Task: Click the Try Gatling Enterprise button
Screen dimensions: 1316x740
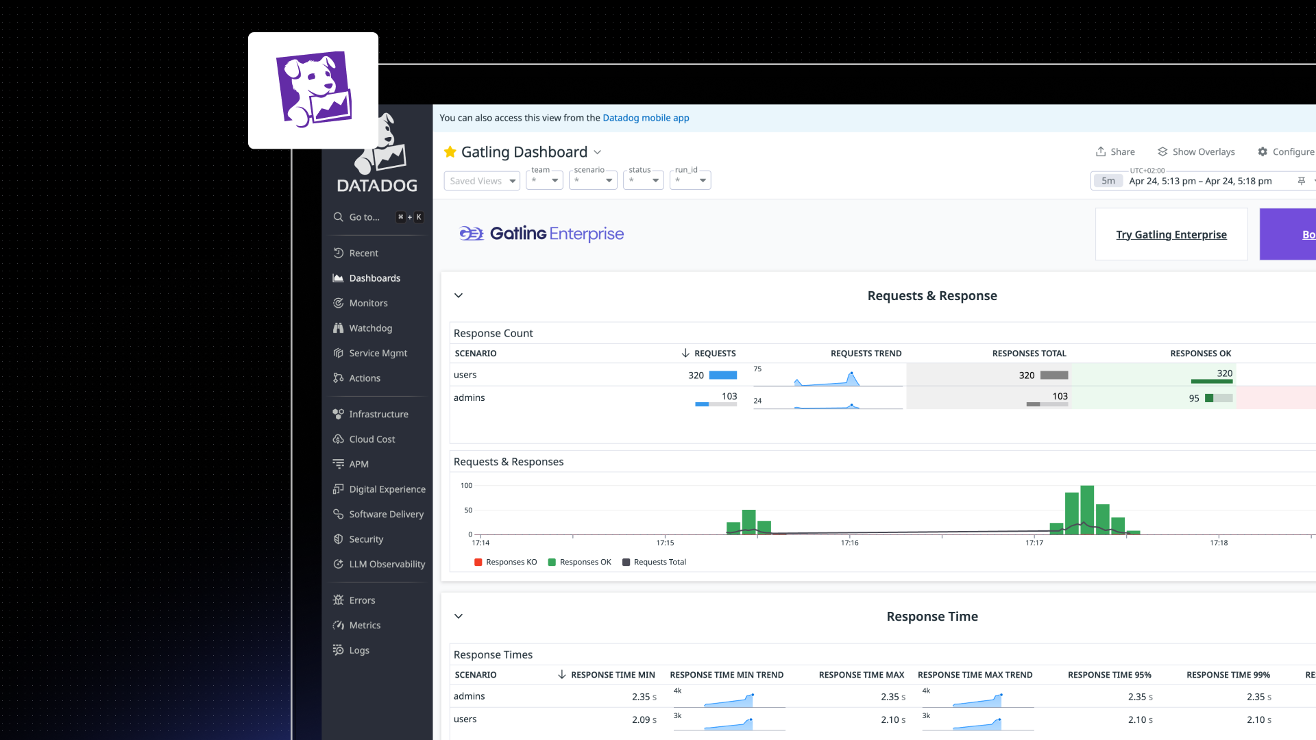Action: pos(1171,234)
